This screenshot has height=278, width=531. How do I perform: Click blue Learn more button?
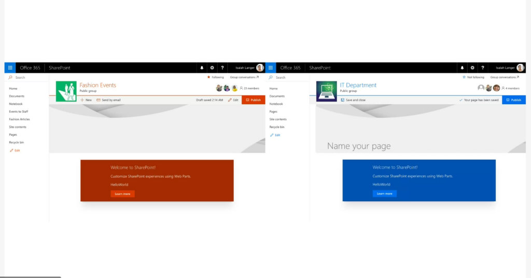pyautogui.click(x=385, y=193)
